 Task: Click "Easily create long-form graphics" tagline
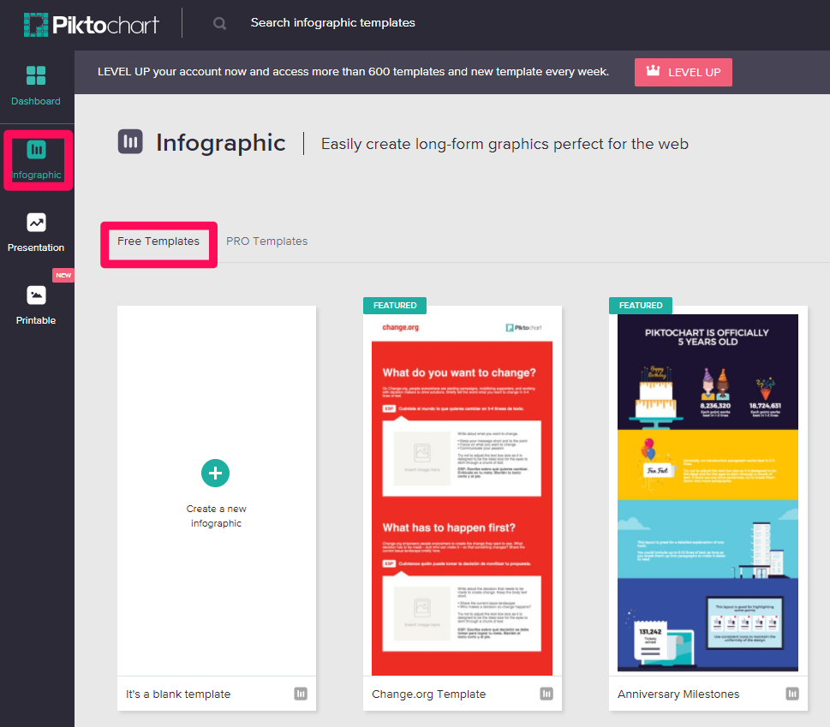tap(505, 144)
